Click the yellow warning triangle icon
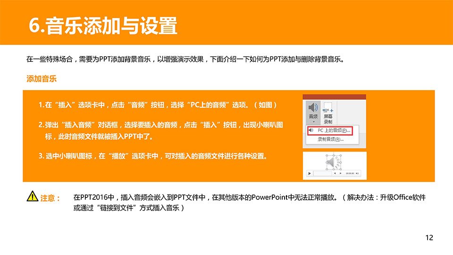The height and width of the screenshot is (255, 453). tap(32, 196)
